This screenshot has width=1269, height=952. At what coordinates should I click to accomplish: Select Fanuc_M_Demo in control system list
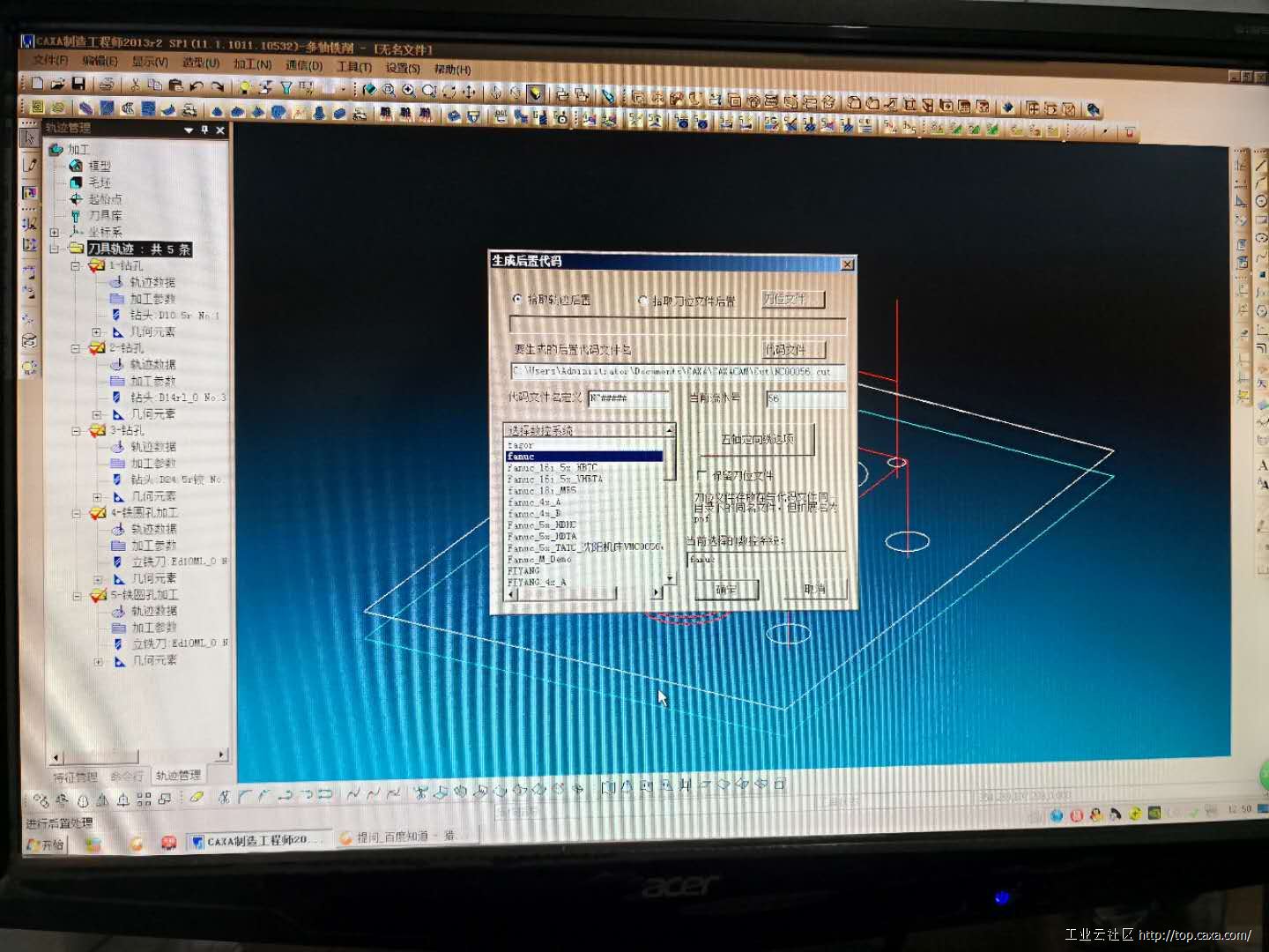pyautogui.click(x=539, y=559)
